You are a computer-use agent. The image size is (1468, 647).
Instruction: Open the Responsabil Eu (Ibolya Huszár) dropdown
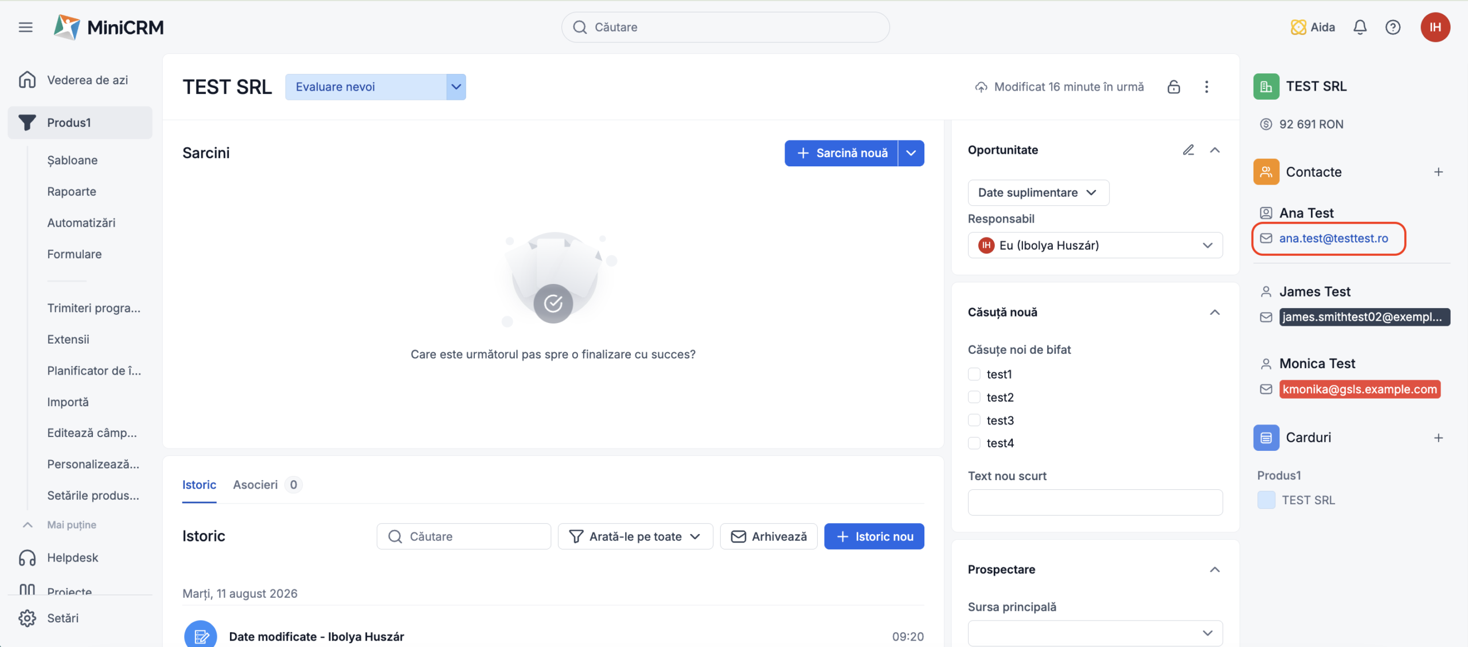point(1095,245)
